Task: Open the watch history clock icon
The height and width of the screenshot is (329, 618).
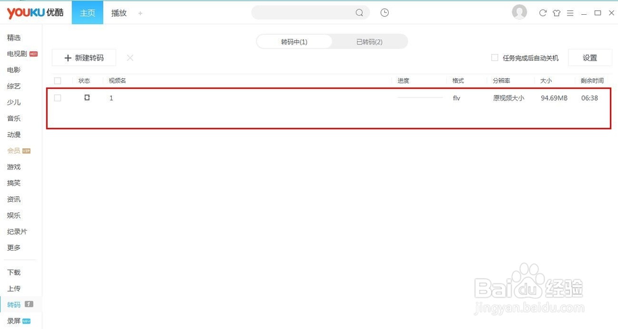Action: pos(384,12)
